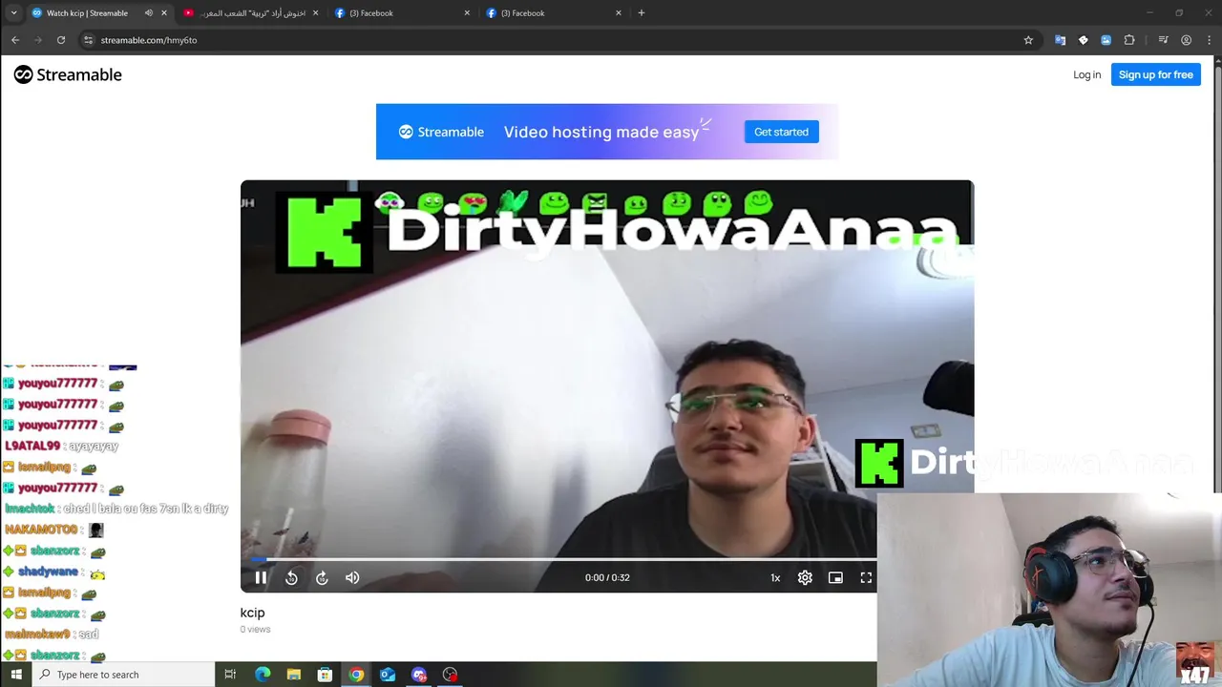Open the Google Translate extension

coord(1060,40)
